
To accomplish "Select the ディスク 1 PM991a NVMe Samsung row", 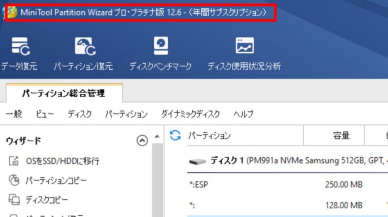I will (x=288, y=161).
